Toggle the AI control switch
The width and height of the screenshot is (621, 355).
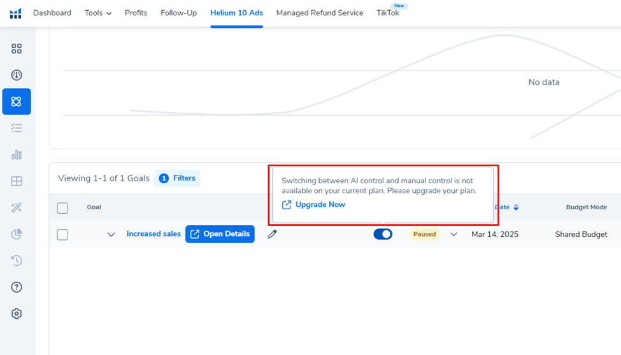point(383,234)
